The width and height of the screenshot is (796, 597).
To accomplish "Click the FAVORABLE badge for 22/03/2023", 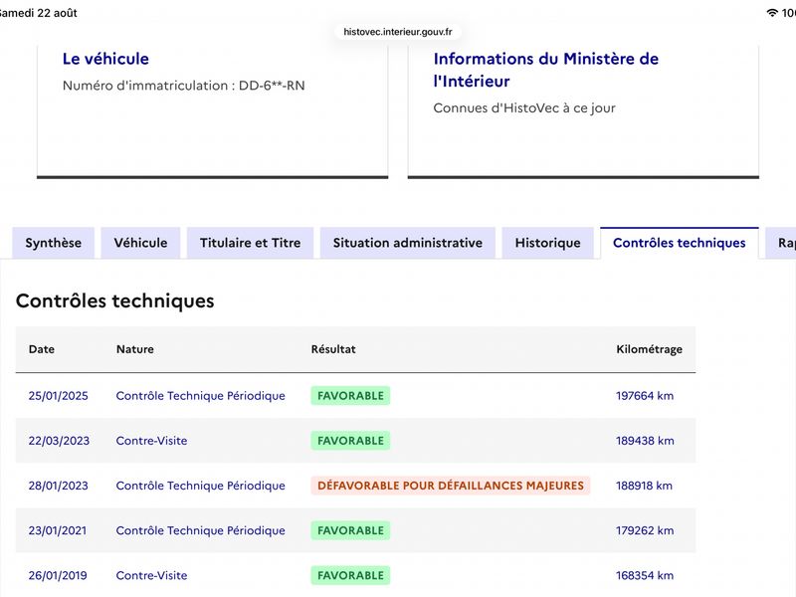I will point(351,441).
